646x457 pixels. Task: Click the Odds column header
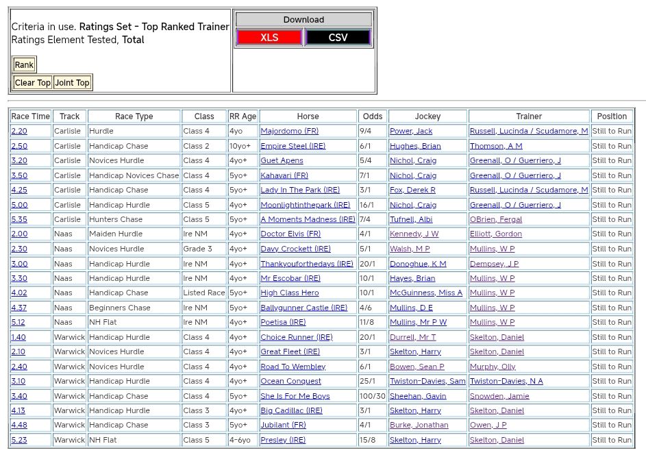coord(373,116)
